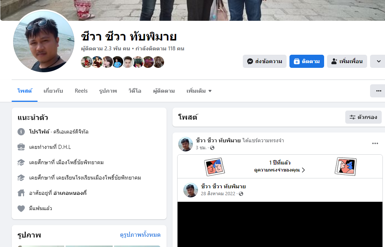Open the three-dot profile options menu
Screen dimensions: 385x247
pos(378,91)
